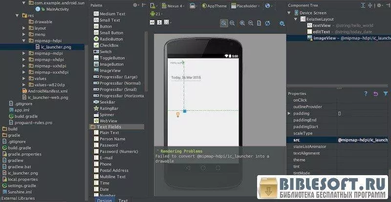Screen dimensions: 391x202
Task: Switch to the Text editor tab
Action: (123, 200)
